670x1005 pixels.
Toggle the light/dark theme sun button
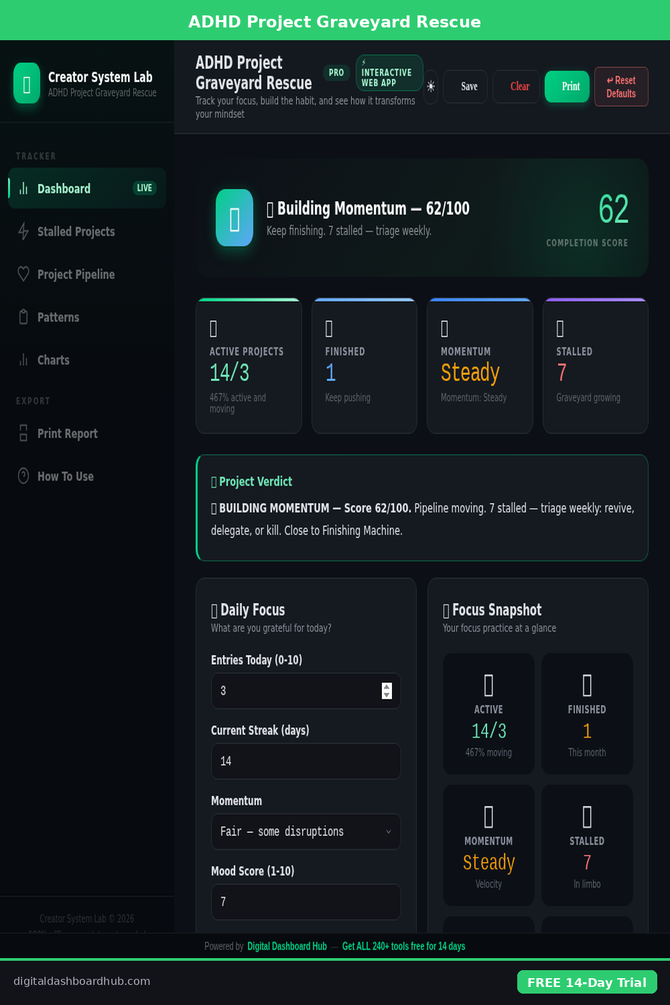431,86
